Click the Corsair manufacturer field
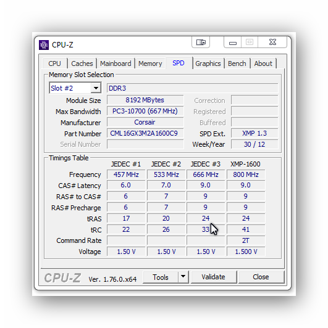Screen dimensions: 328x328 145,122
